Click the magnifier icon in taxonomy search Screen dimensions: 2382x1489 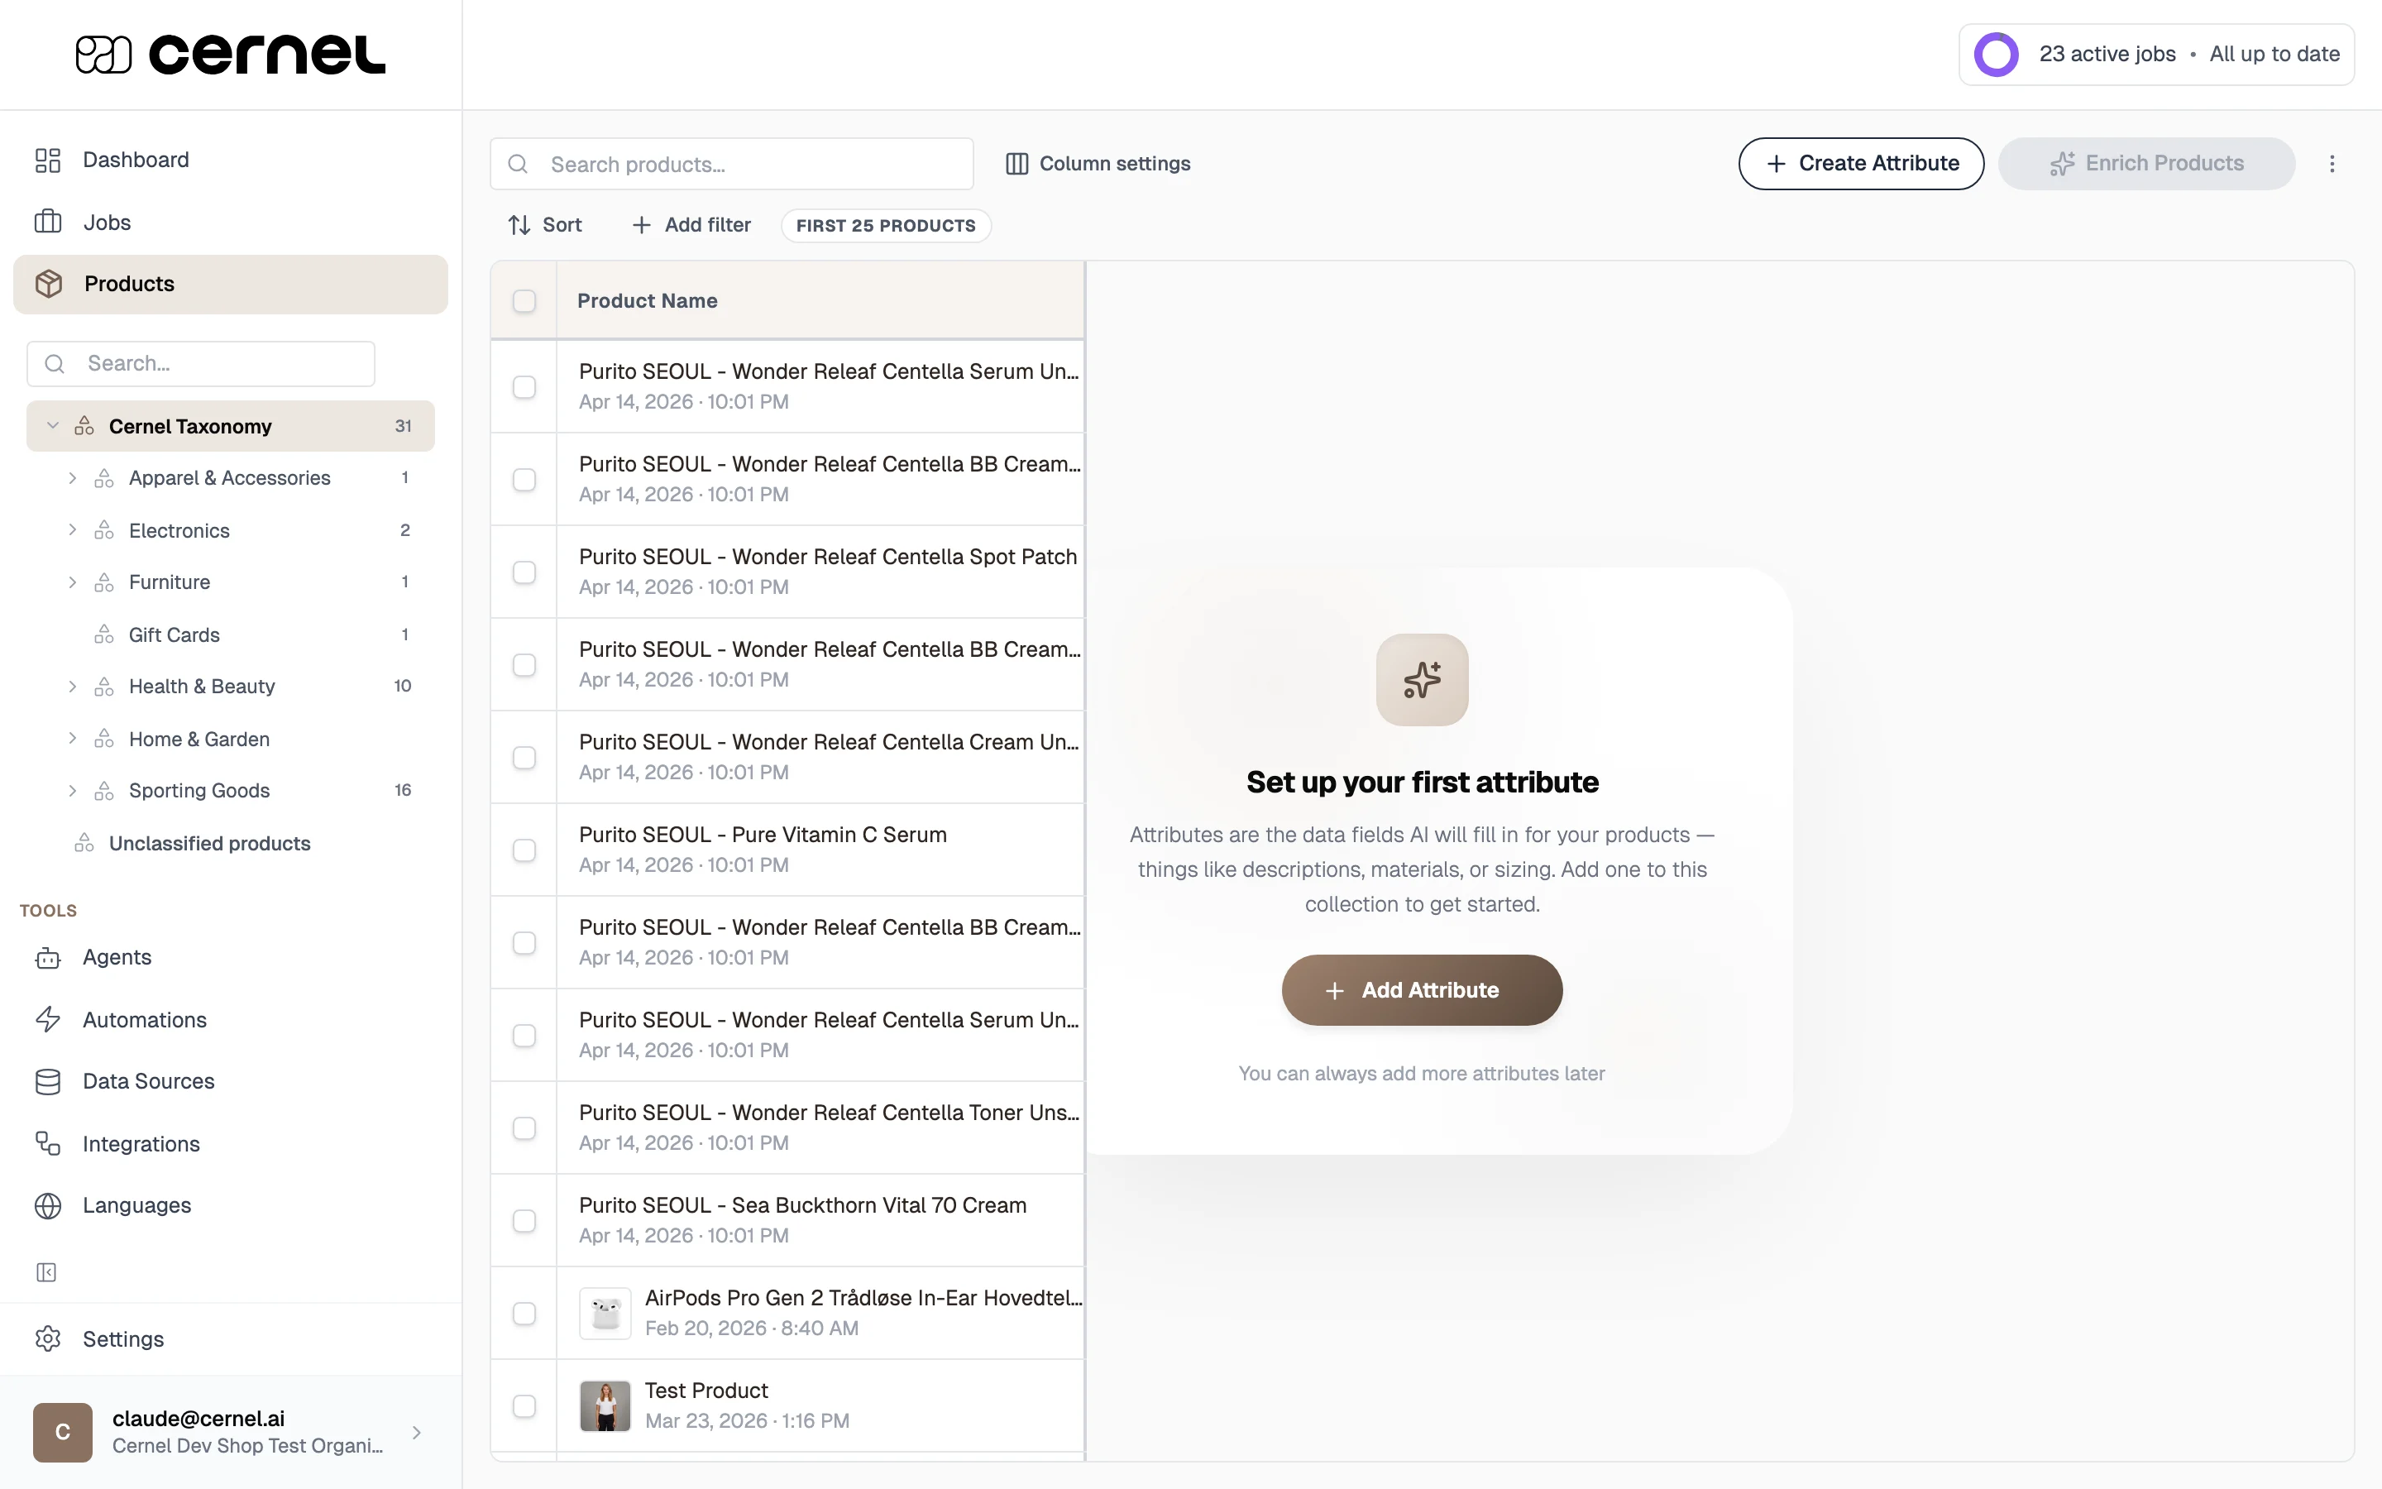point(55,363)
